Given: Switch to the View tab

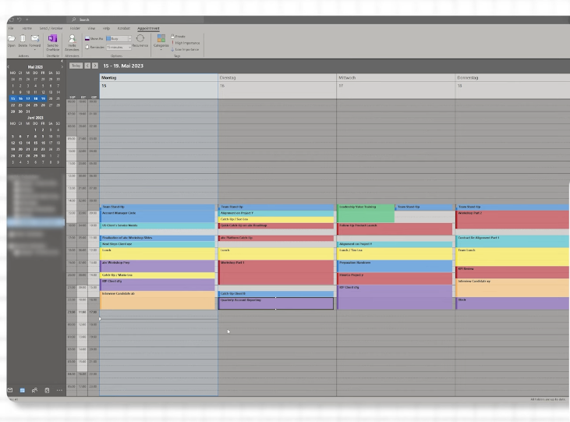Looking at the screenshot, I should tap(91, 28).
